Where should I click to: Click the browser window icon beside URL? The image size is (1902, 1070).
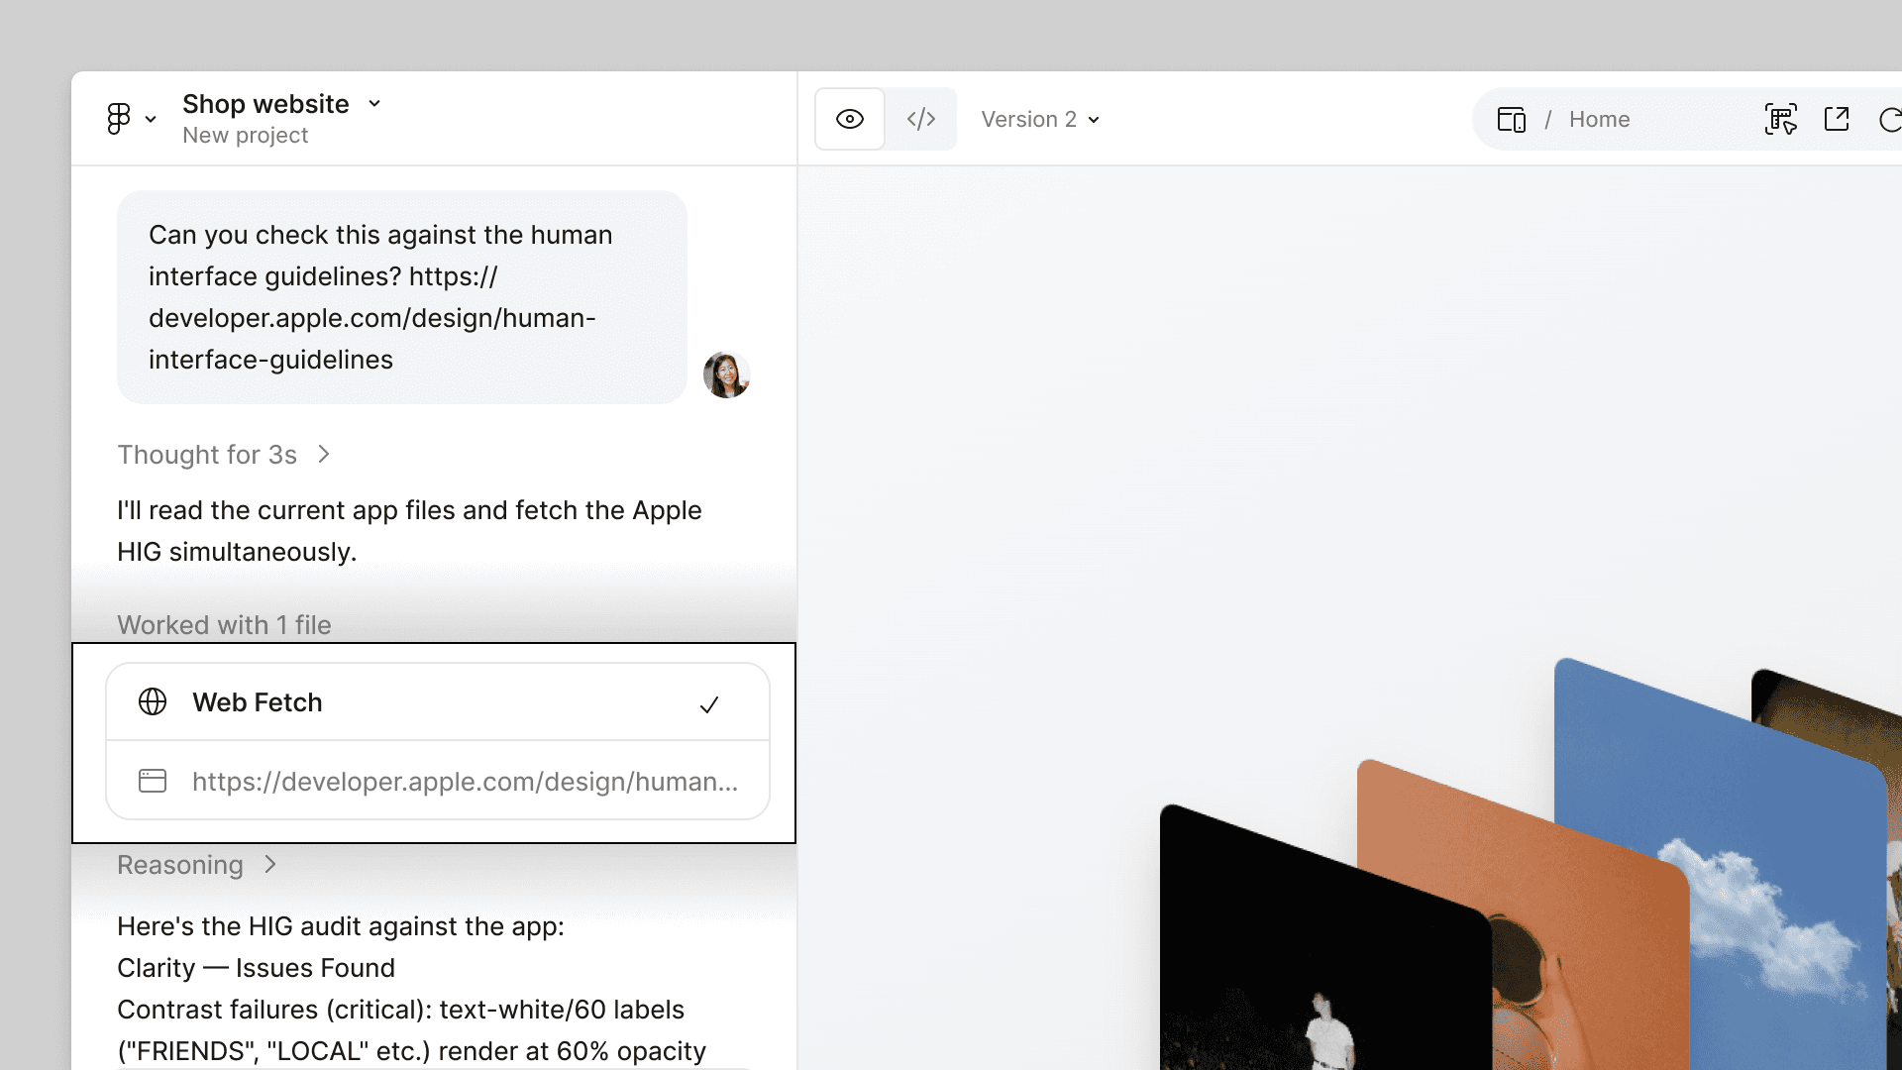[153, 781]
